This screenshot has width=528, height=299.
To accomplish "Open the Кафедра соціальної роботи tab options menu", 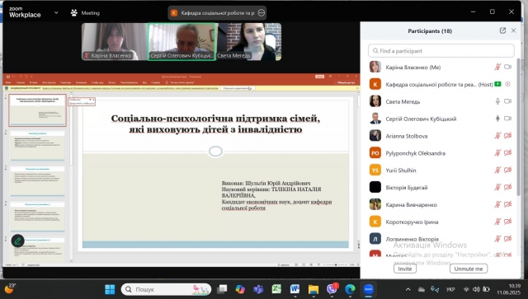I will point(262,13).
